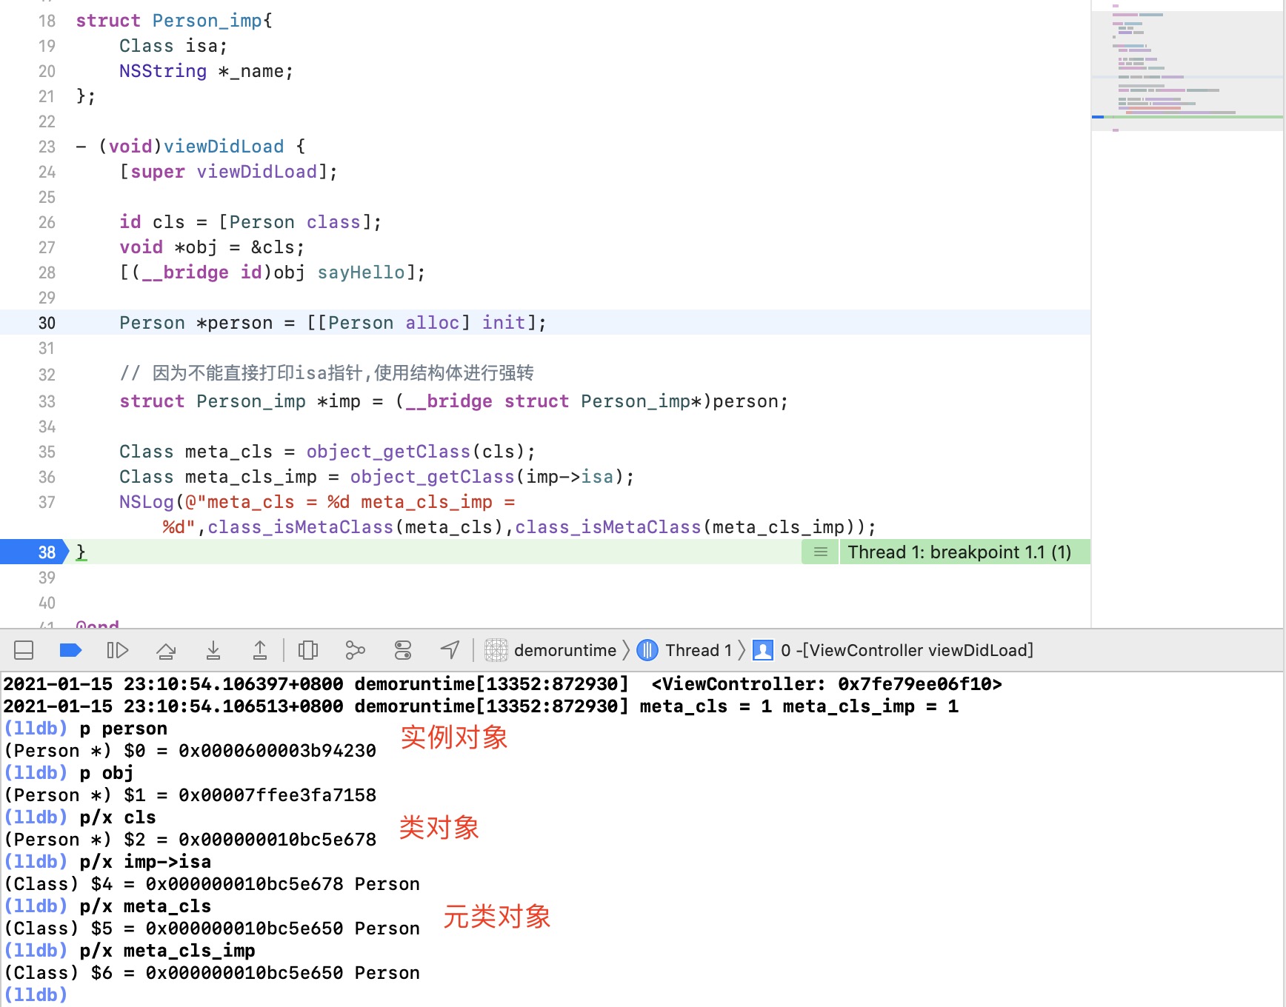Click the last lldb console prompt
This screenshot has width=1286, height=1007.
coord(36,994)
